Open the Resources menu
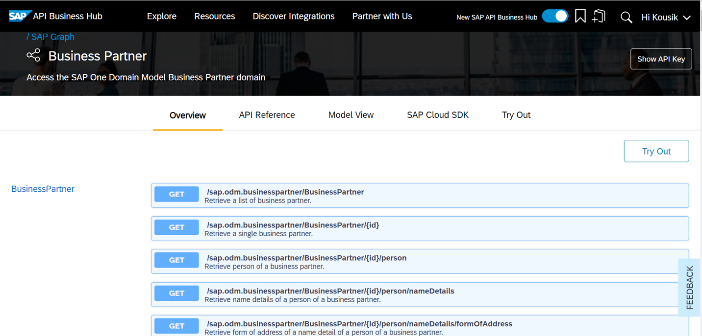The width and height of the screenshot is (702, 336). (215, 16)
